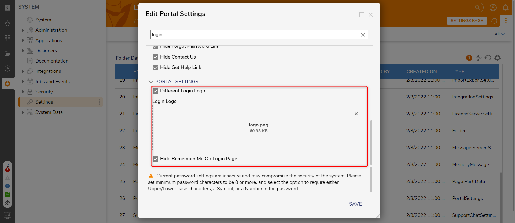Open the filter sliders icon above table
Screen dimensions: 515x223
(x=479, y=58)
